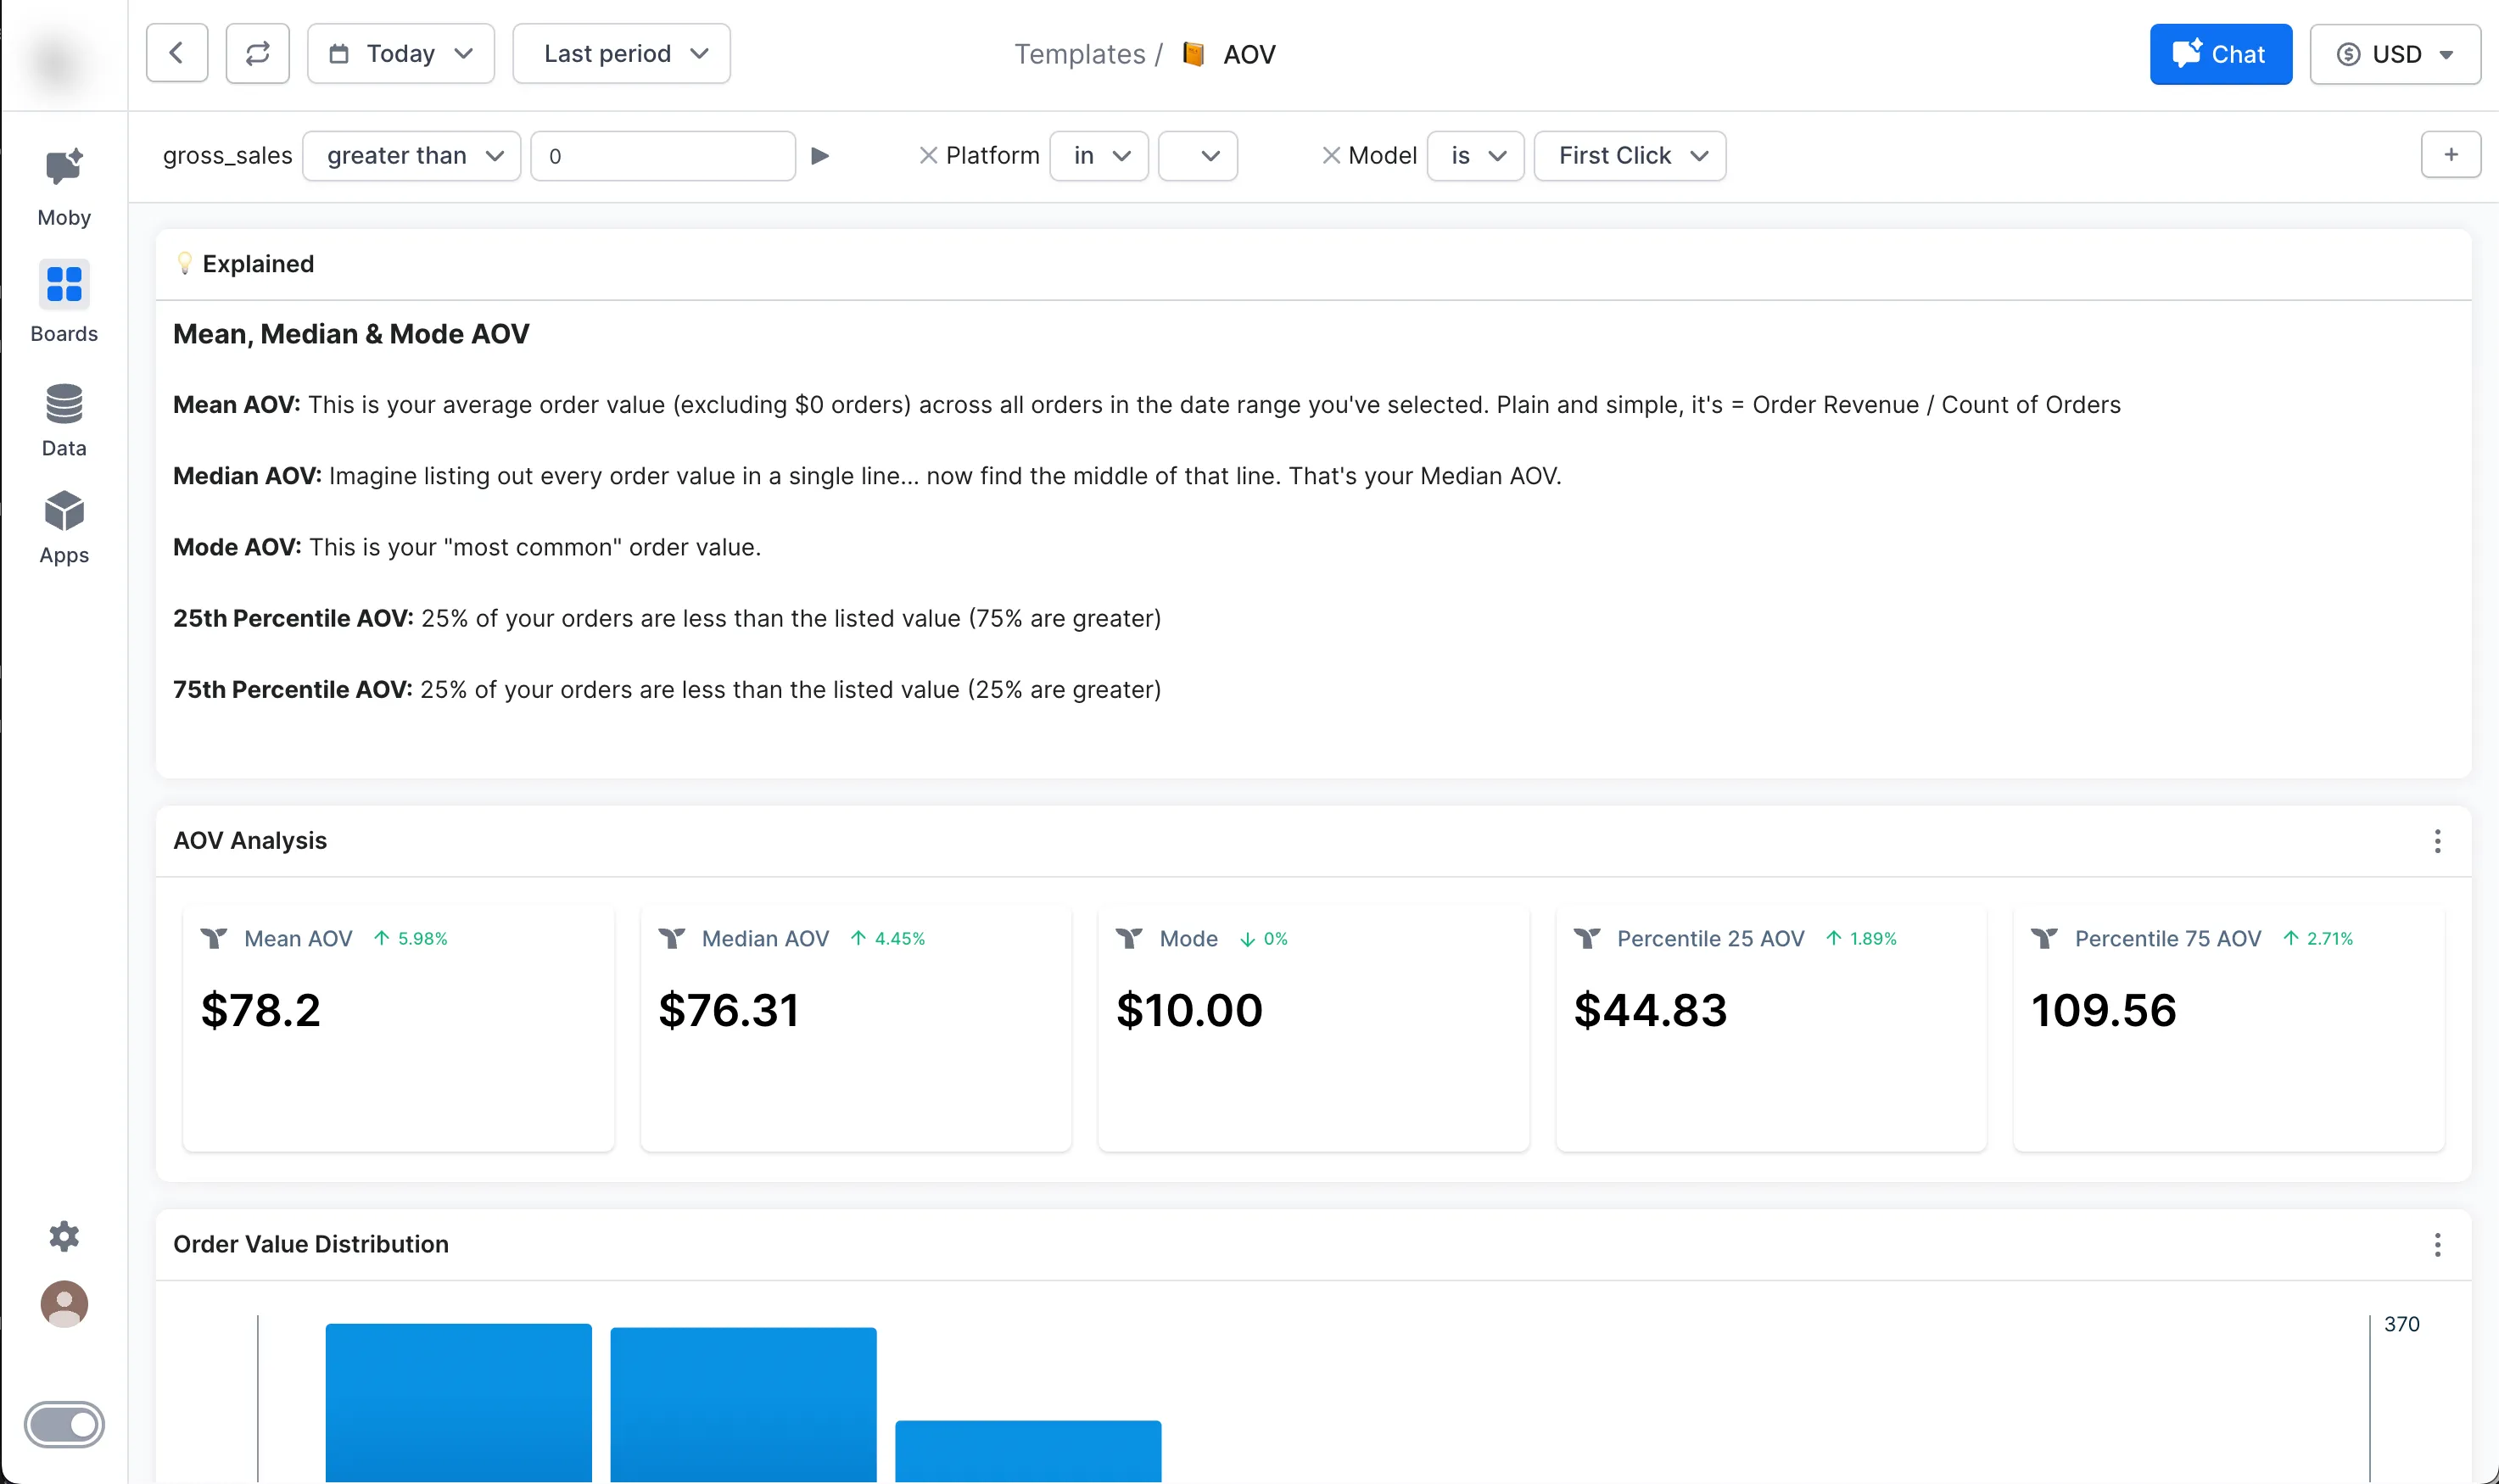The width and height of the screenshot is (2499, 1484).
Task: Open settings gear in sidebar
Action: tap(64, 1236)
